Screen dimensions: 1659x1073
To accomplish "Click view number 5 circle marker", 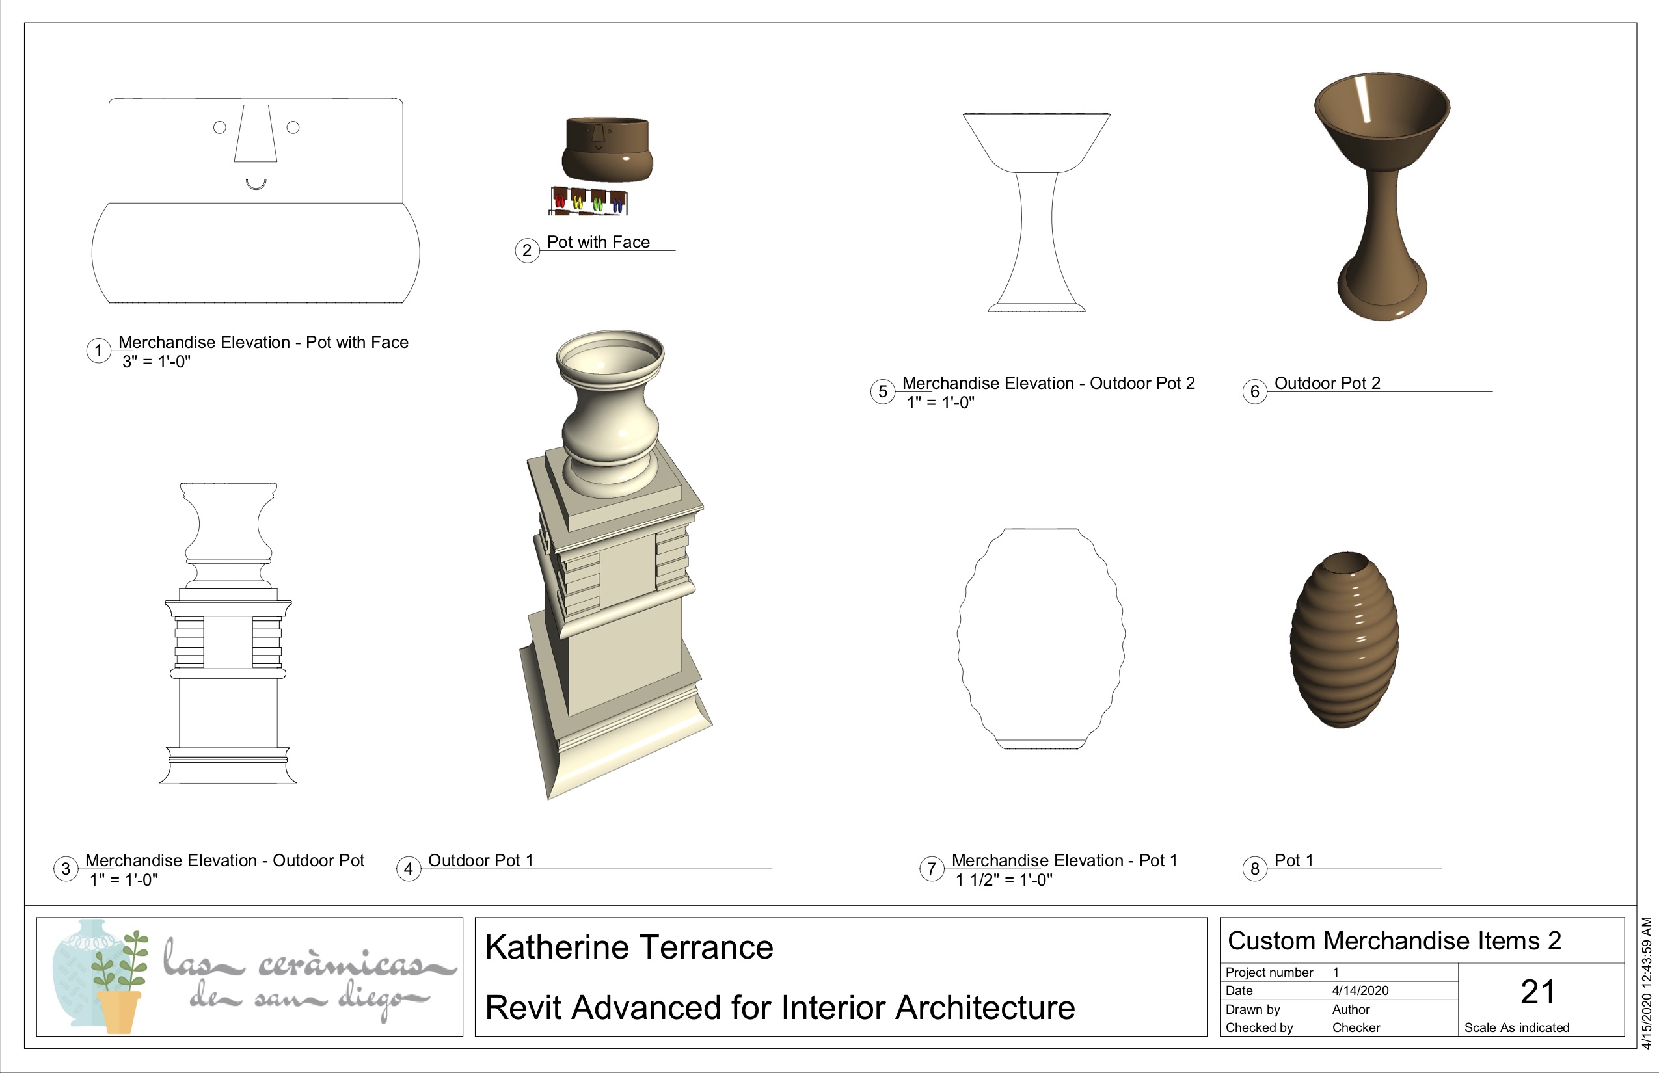I will [882, 391].
